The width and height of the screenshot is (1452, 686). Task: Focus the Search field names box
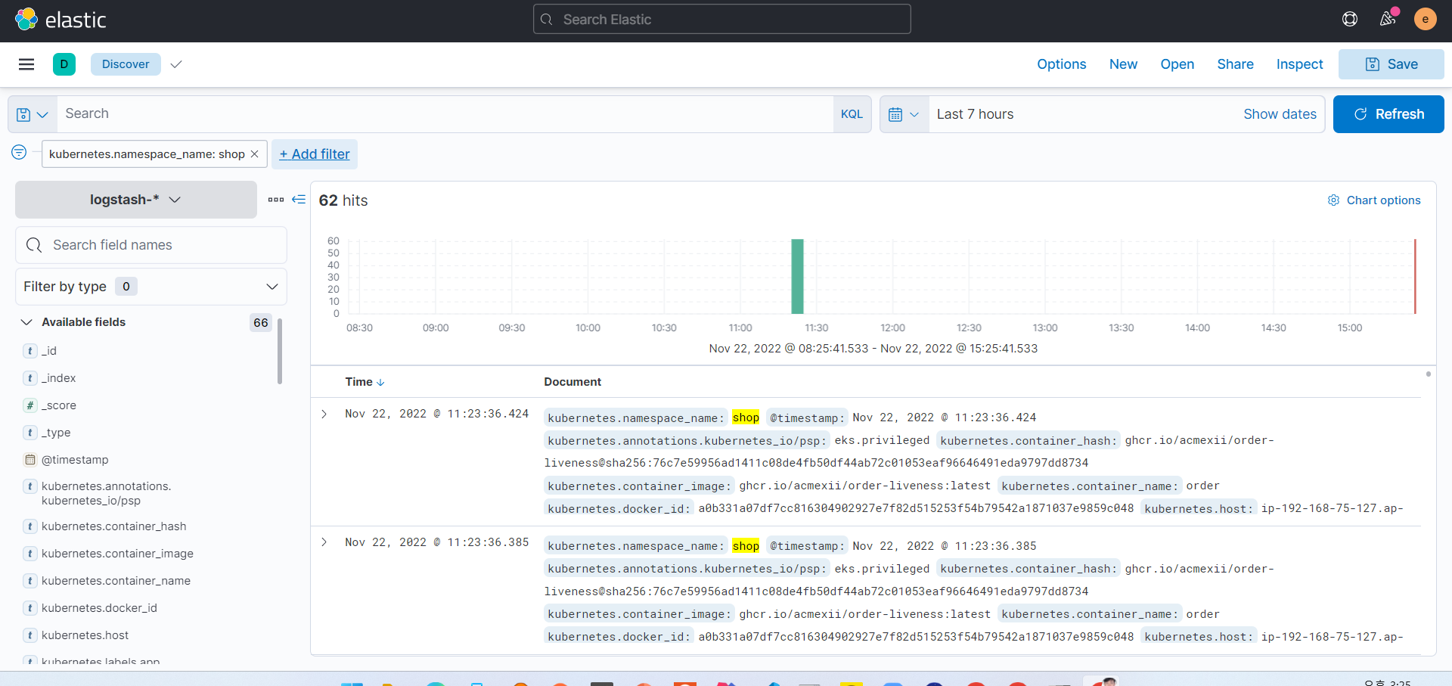(151, 245)
